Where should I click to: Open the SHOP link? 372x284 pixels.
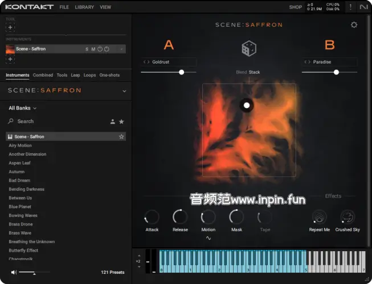coord(295,7)
